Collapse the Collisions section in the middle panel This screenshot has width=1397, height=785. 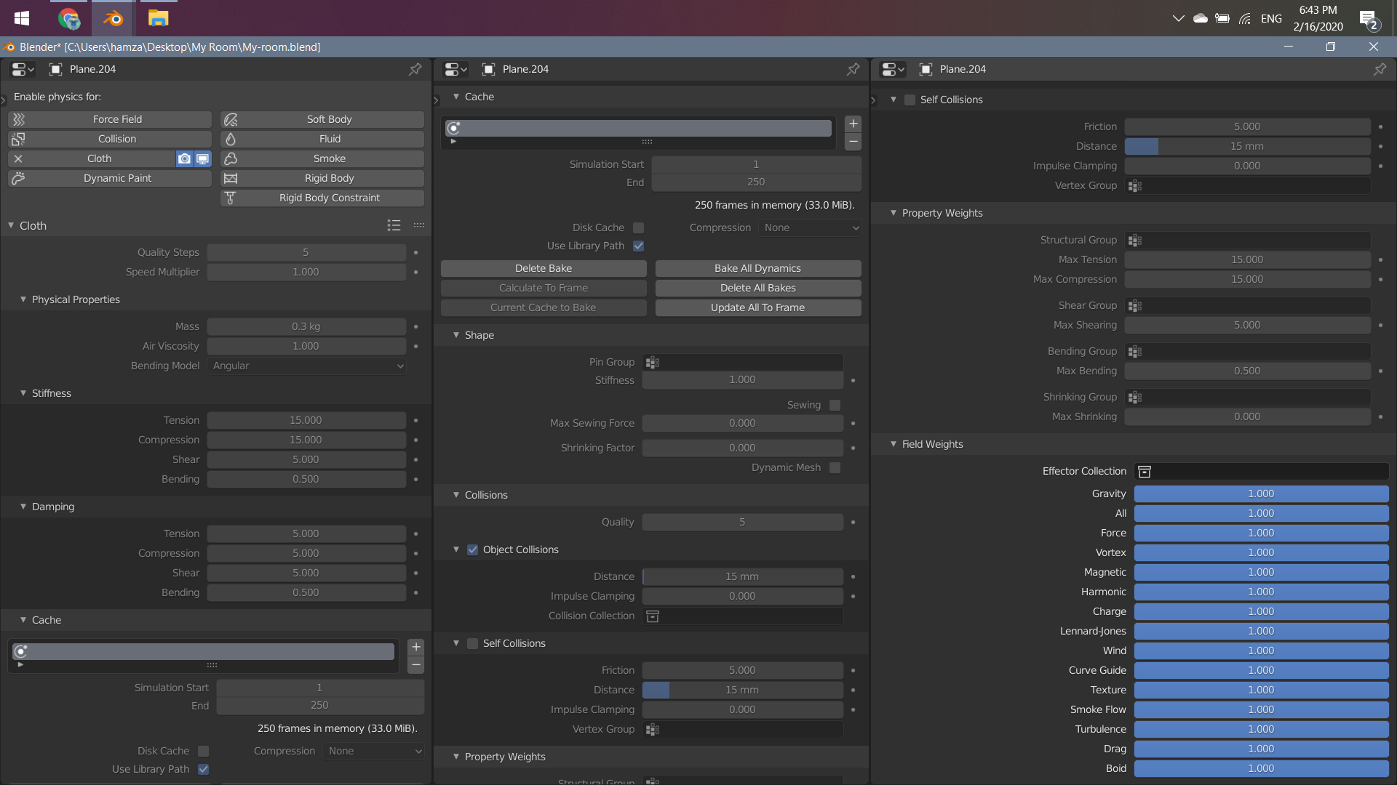[456, 495]
